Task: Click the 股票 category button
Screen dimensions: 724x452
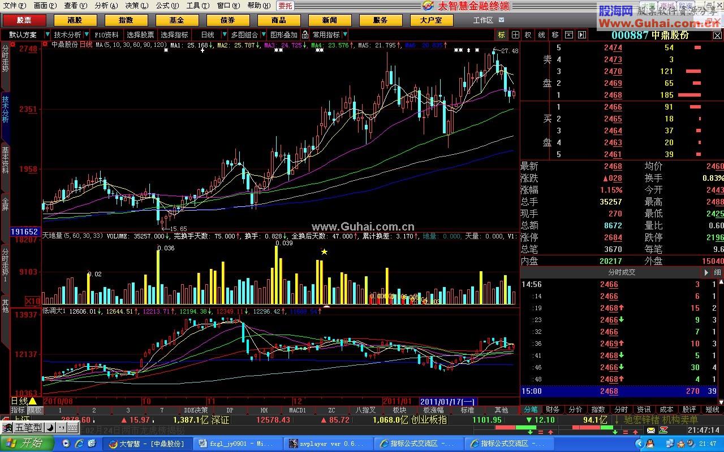Action: (24, 20)
